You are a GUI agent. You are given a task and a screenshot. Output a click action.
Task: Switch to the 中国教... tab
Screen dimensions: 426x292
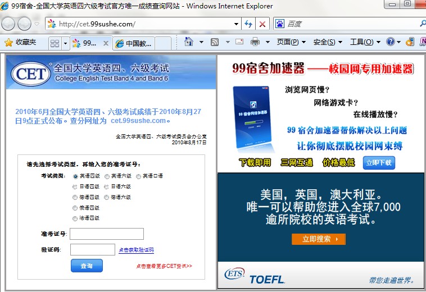[134, 43]
